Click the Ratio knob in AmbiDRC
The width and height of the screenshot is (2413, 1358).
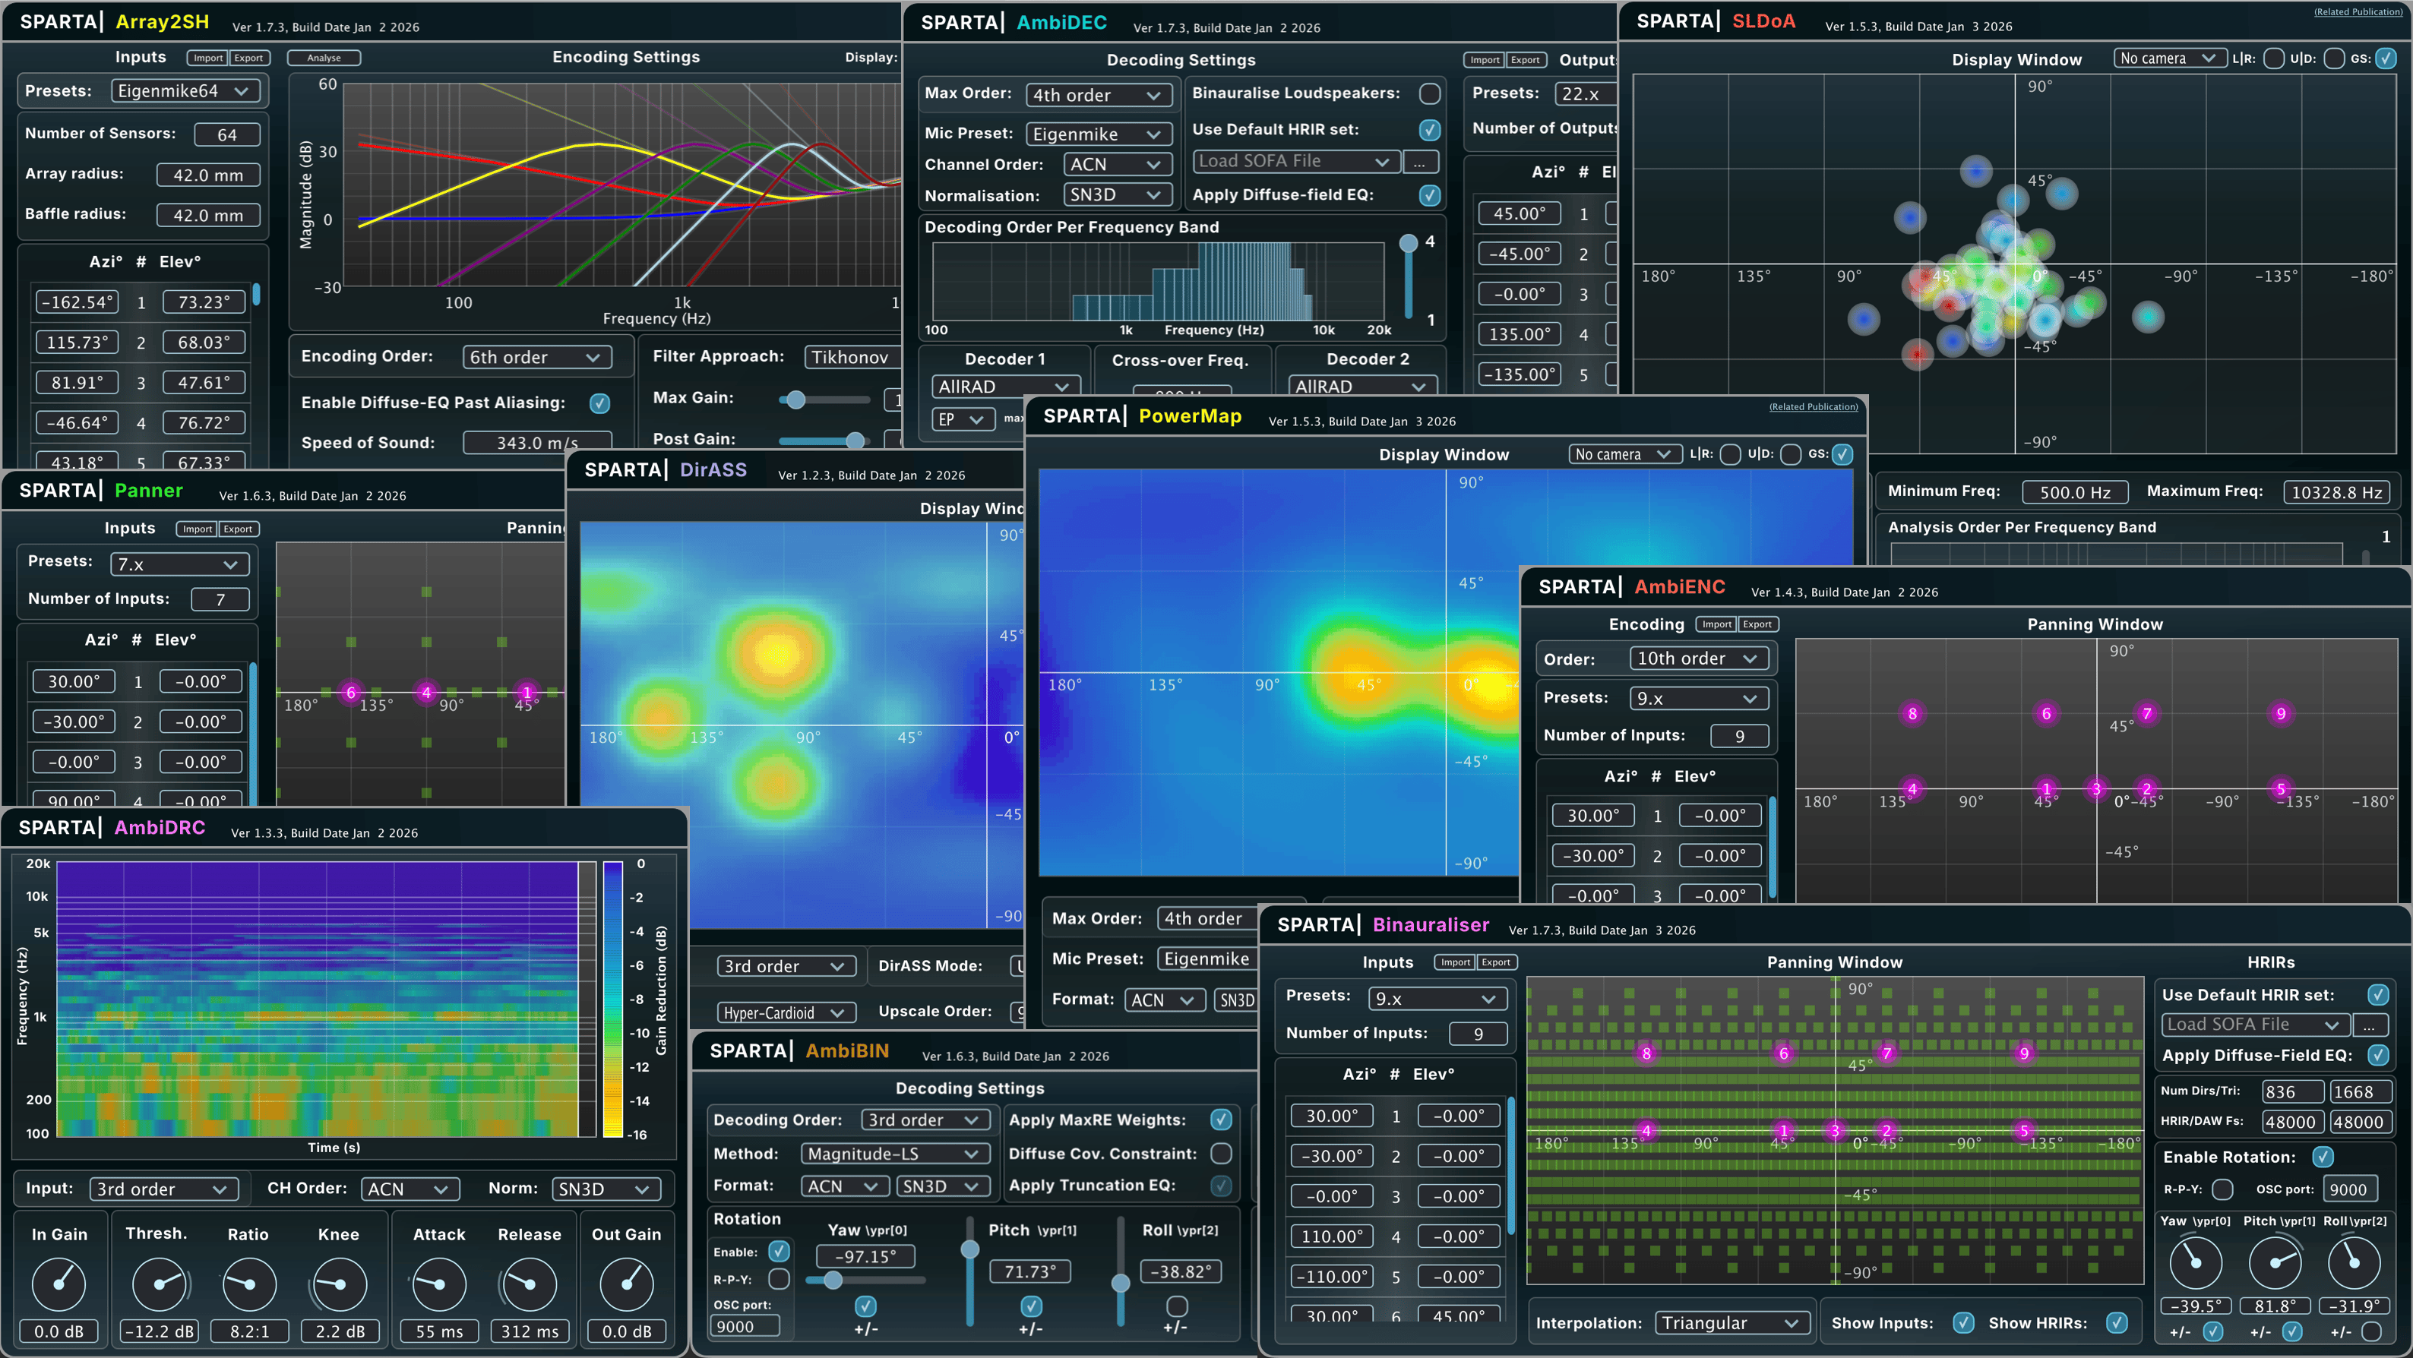(x=249, y=1284)
